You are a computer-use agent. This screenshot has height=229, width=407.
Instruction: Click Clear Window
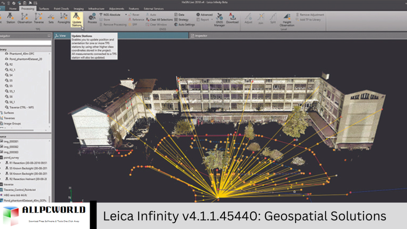click(156, 25)
